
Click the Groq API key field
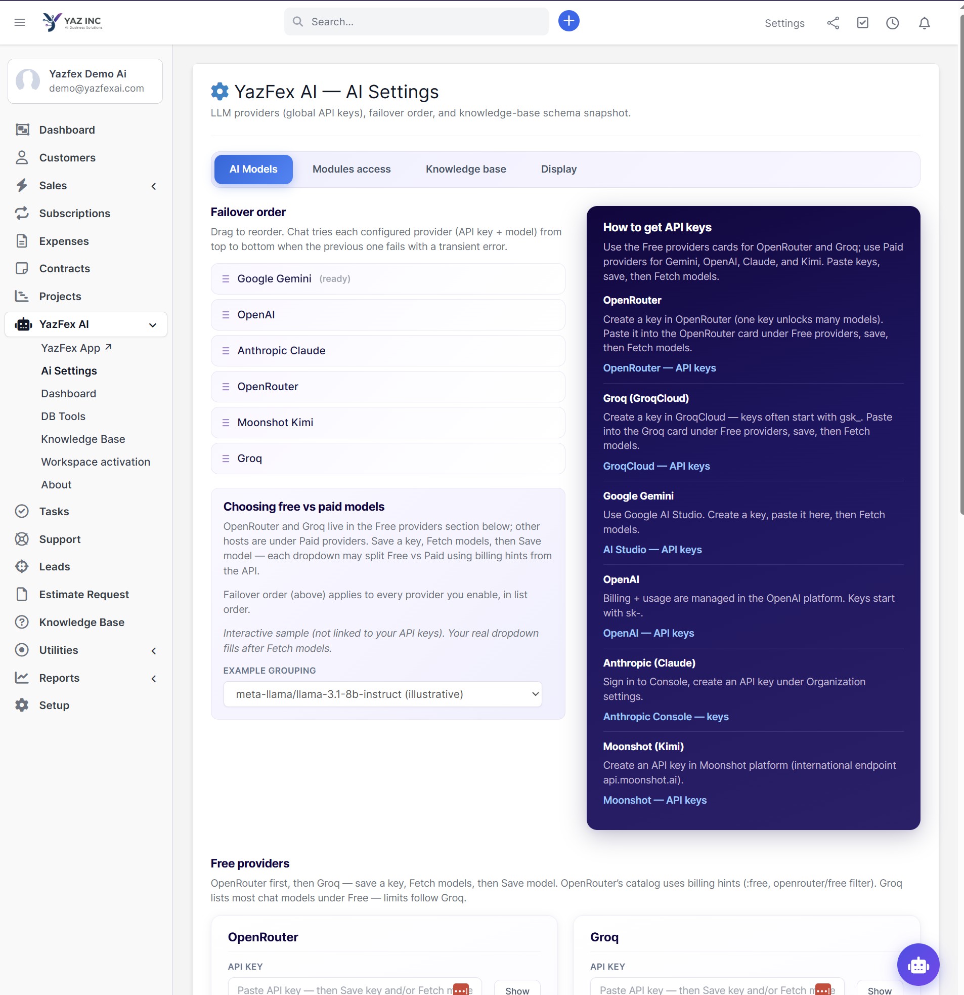point(717,986)
